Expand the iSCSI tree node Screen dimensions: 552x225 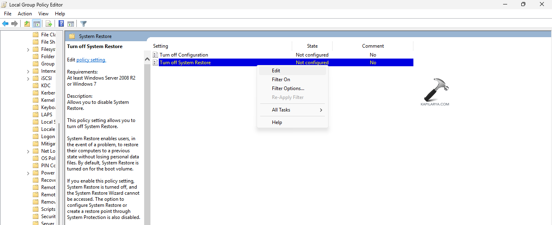[x=28, y=78]
